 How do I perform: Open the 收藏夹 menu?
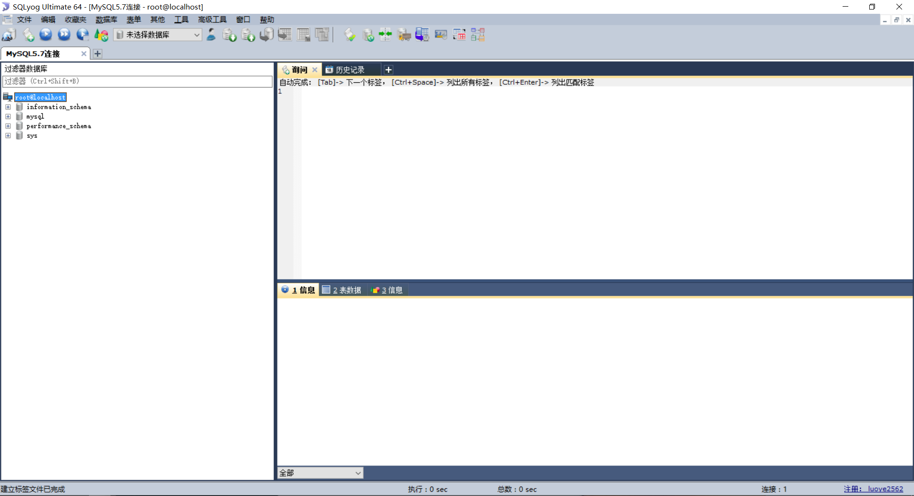(76, 20)
